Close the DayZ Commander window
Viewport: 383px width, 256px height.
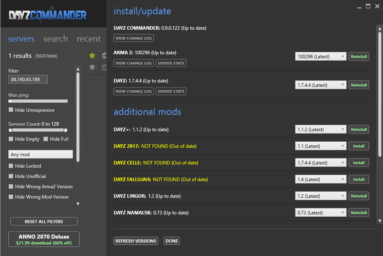377,6
